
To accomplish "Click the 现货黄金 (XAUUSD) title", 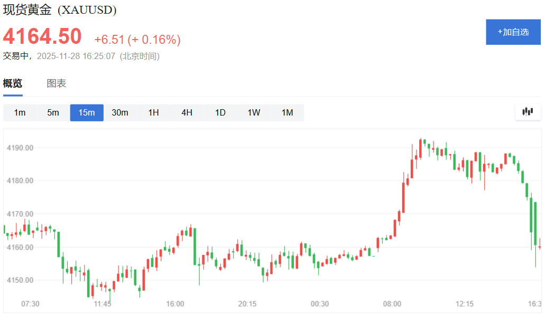I will coord(60,9).
